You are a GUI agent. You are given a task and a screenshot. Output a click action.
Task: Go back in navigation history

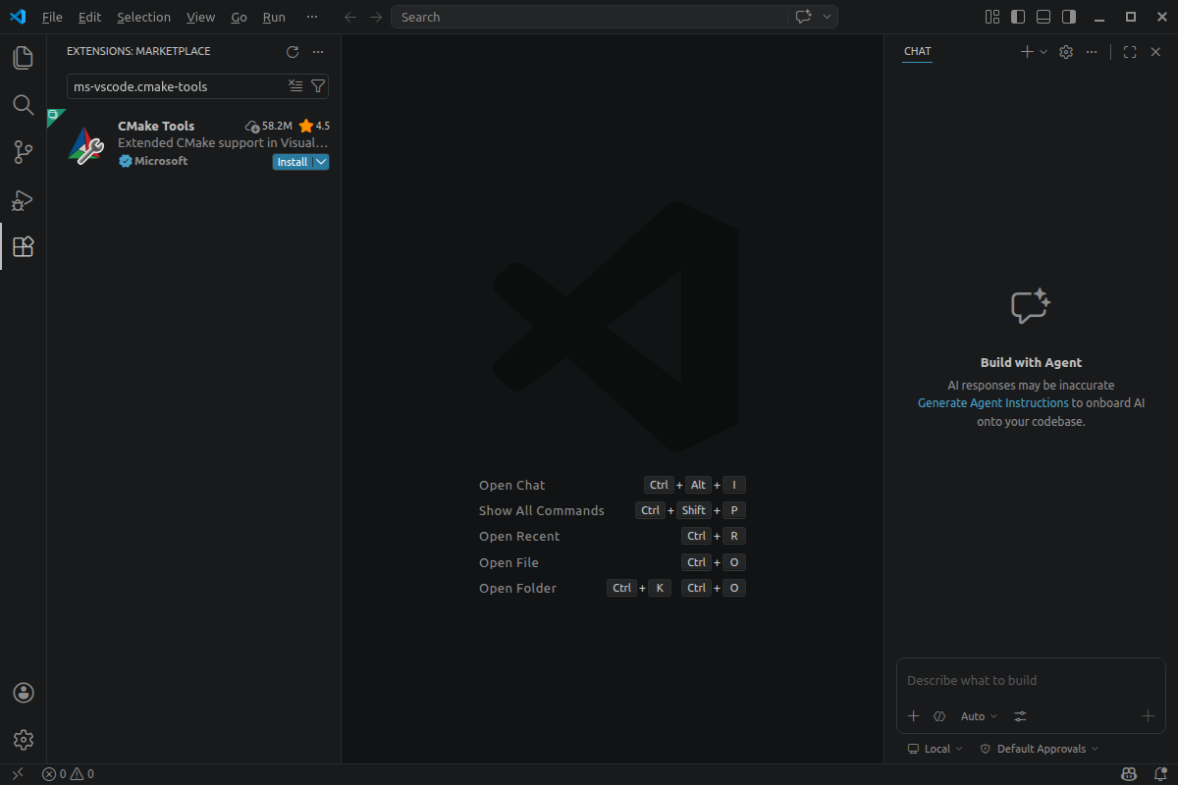[350, 17]
